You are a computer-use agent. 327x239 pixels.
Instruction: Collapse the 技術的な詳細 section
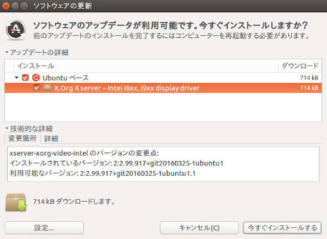[7, 128]
